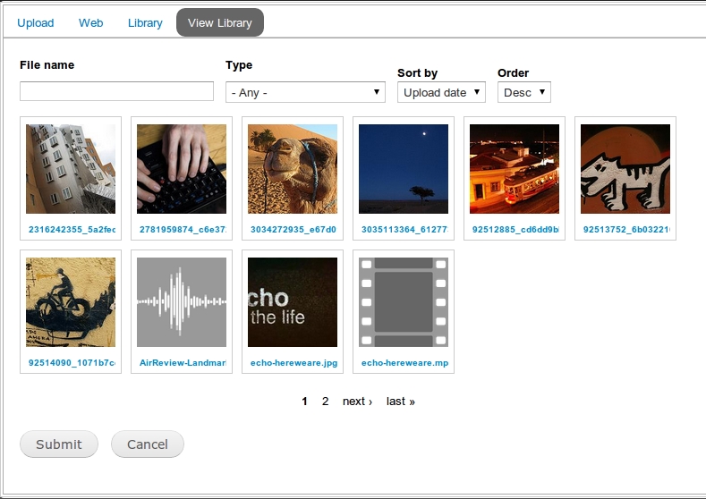Select the audio waveform file thumbnail
The image size is (706, 499).
point(182,302)
